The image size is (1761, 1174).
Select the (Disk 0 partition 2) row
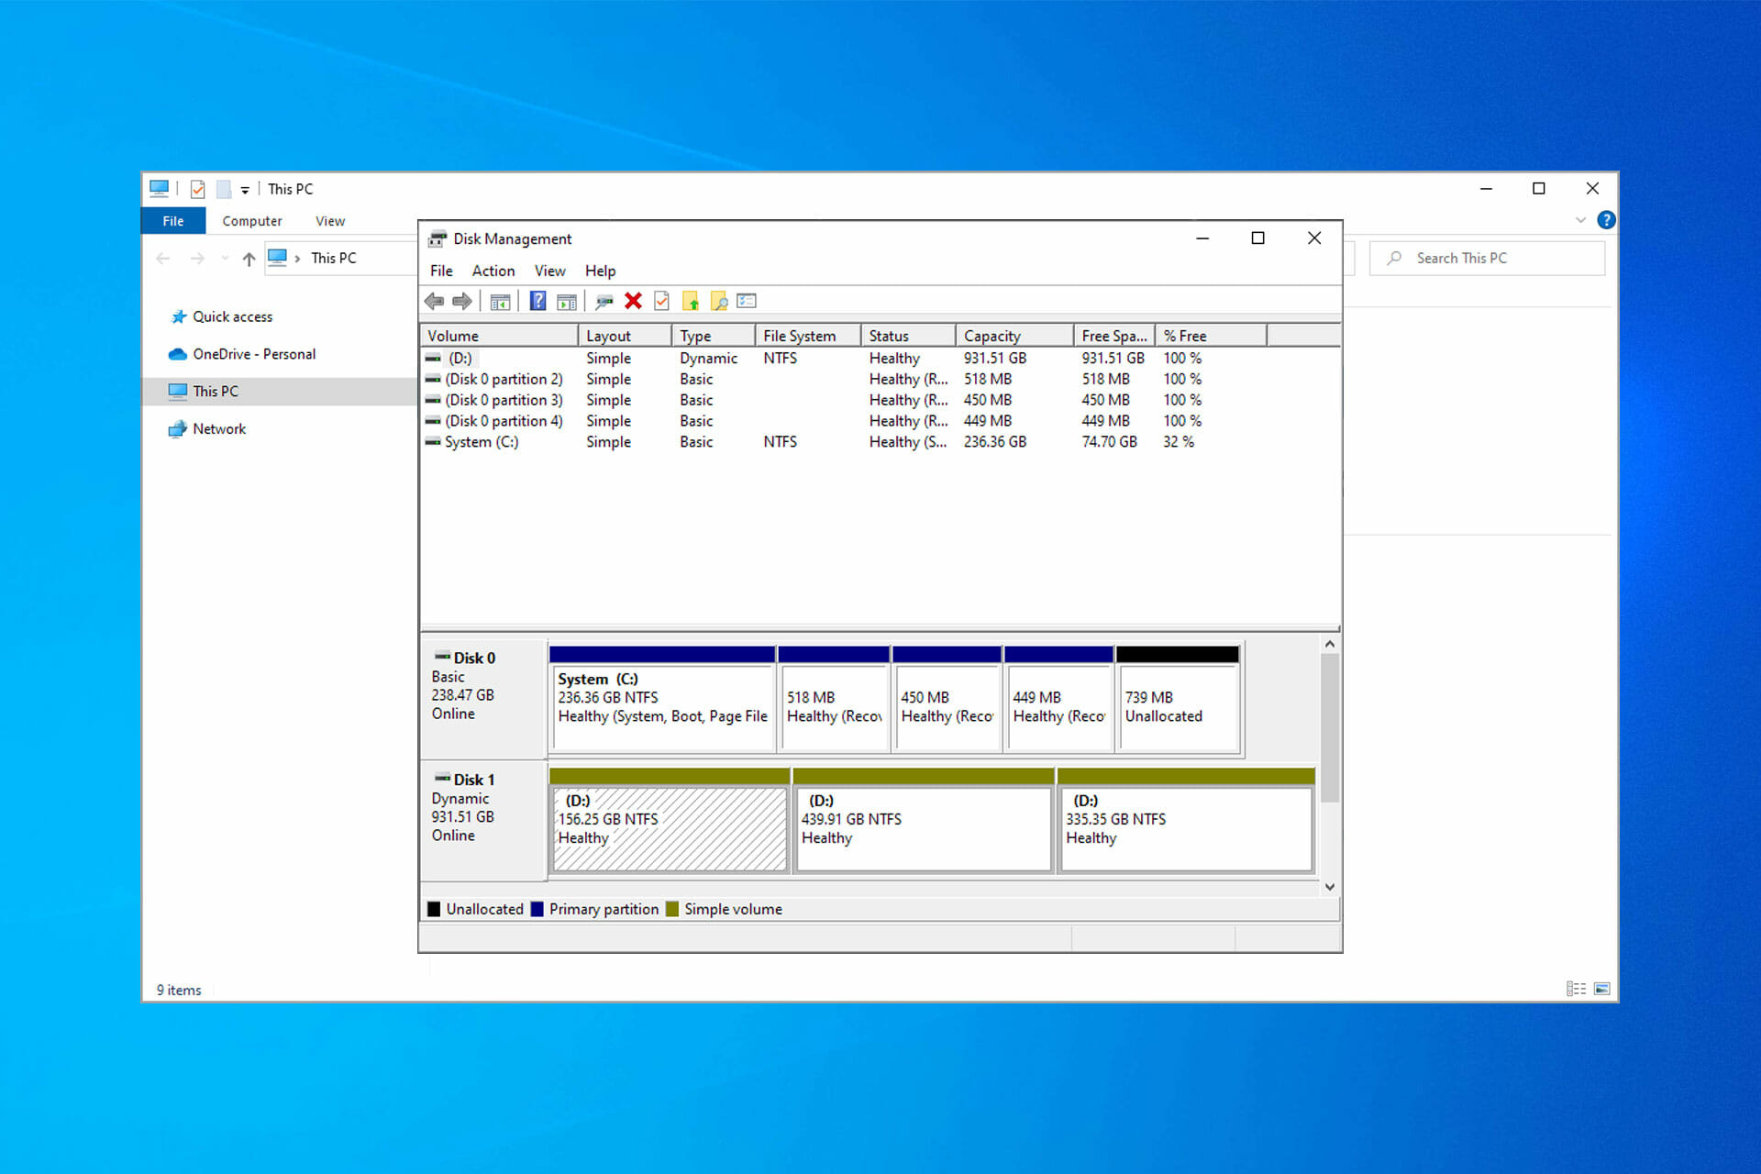point(880,379)
